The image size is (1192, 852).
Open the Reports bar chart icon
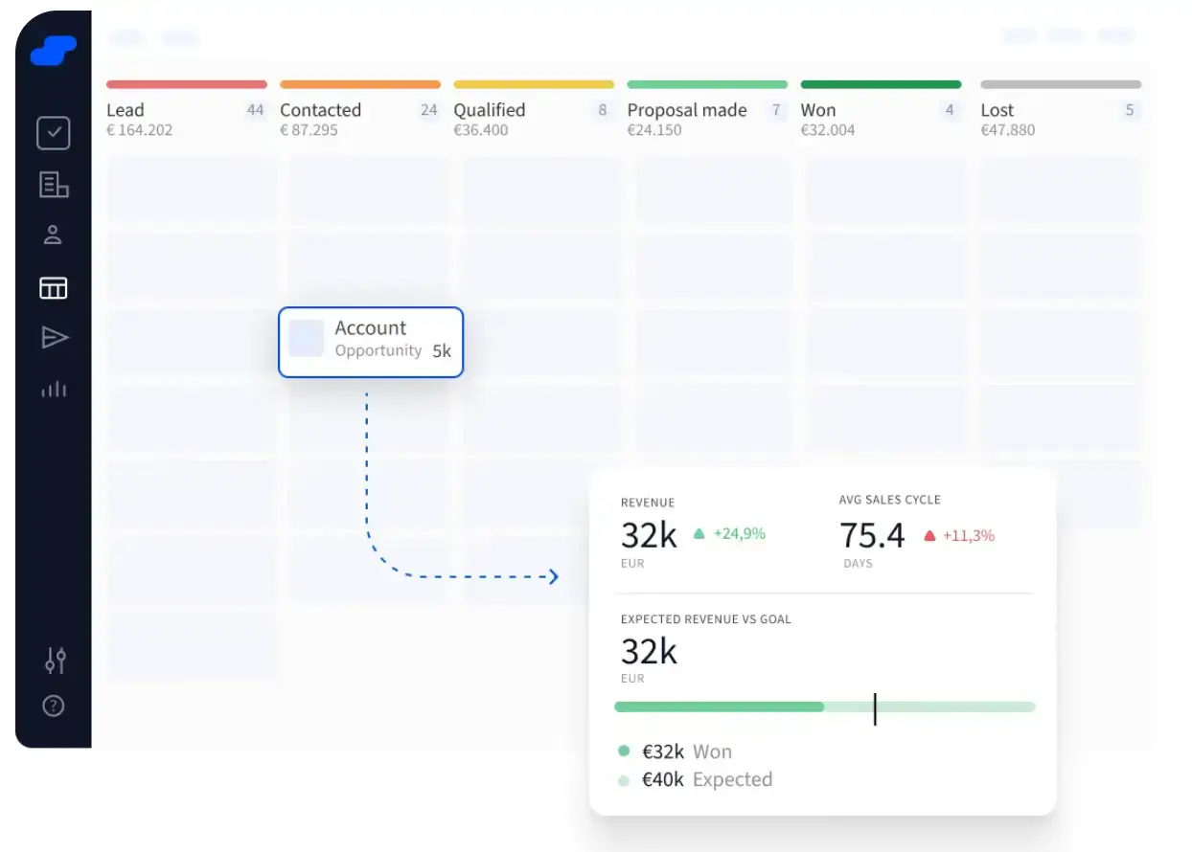tap(54, 389)
